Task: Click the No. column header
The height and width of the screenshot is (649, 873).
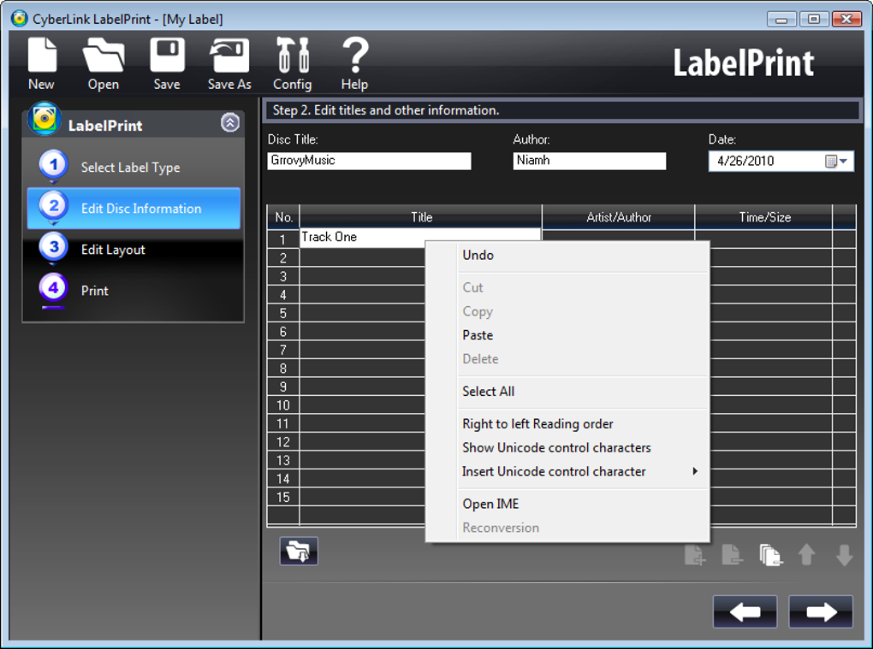Action: (283, 217)
